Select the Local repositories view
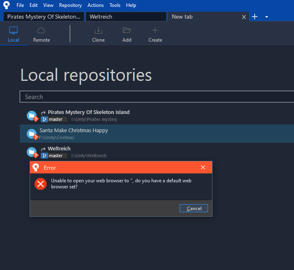Viewport: 294px width, 270px height. (13, 35)
